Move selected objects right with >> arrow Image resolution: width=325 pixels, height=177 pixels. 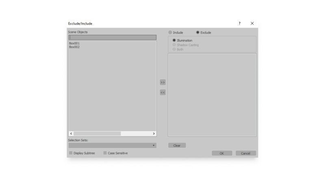[x=163, y=82]
